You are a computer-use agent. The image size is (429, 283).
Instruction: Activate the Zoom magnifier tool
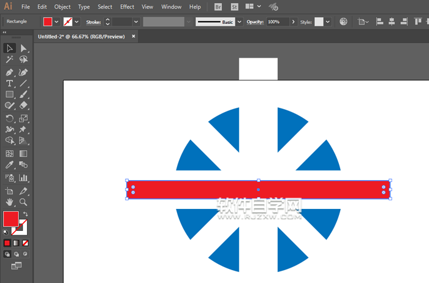click(x=23, y=202)
